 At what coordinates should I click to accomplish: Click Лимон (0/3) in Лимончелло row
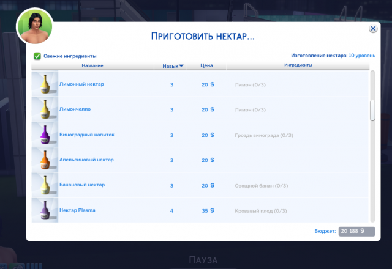[x=250, y=110]
